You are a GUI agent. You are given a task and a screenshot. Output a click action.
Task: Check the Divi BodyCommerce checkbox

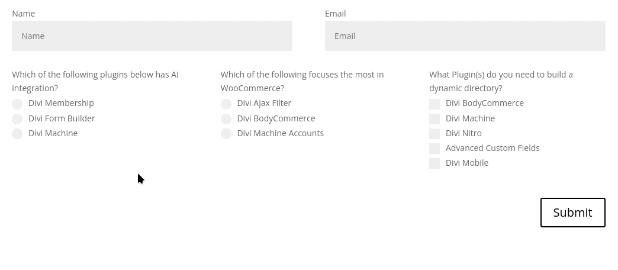click(434, 104)
